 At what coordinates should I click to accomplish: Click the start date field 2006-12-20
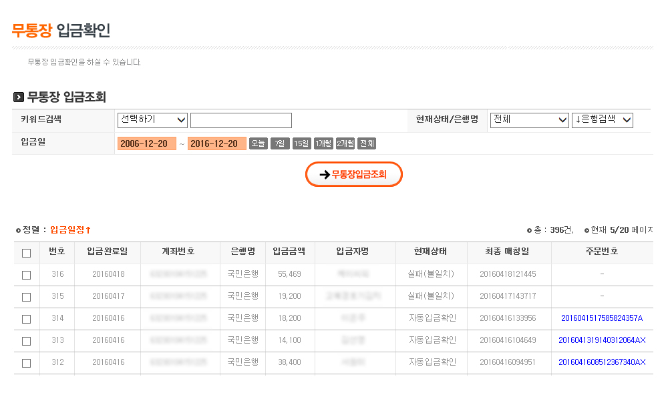click(146, 143)
